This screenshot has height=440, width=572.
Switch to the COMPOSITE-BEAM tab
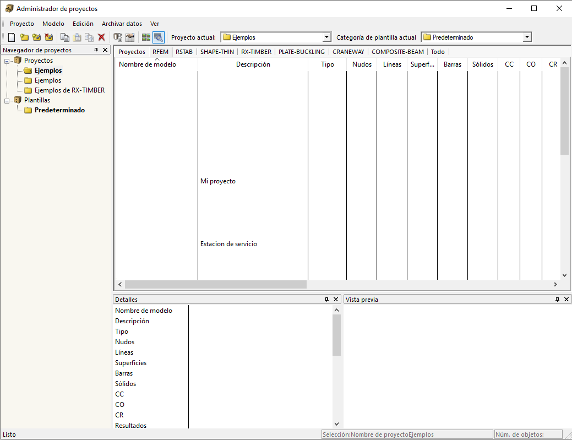tap(397, 52)
